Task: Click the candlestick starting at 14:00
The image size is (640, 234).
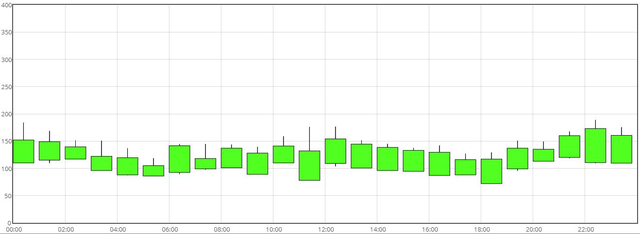Action: pos(387,159)
